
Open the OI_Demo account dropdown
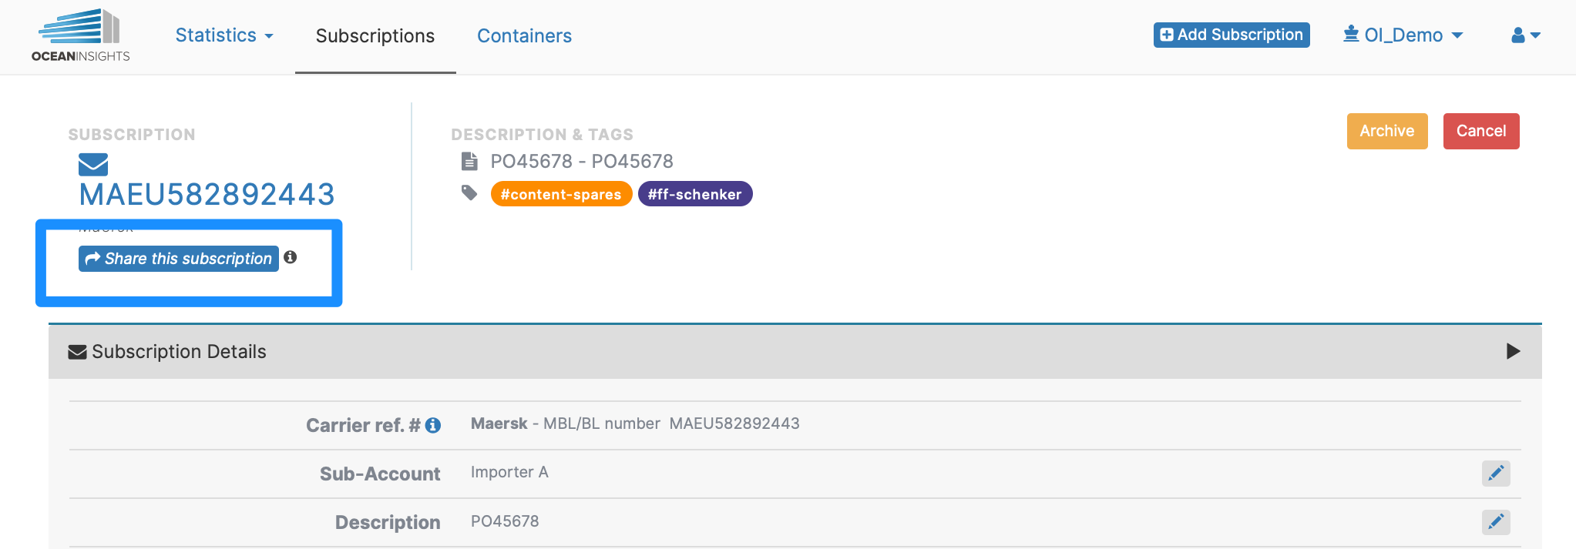tap(1403, 35)
